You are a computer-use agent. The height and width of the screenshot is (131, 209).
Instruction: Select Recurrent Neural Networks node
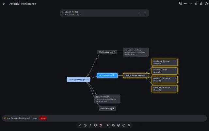(165, 71)
